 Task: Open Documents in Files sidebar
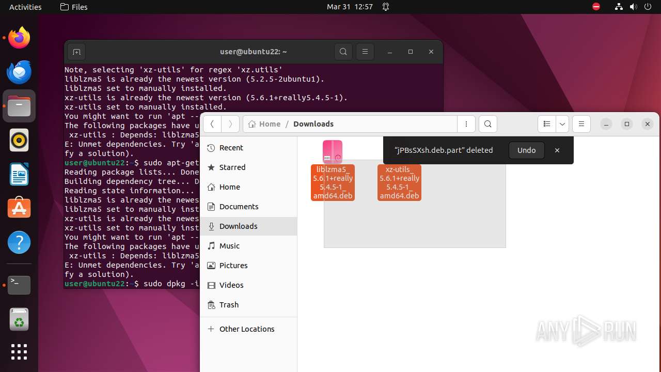coord(248,207)
